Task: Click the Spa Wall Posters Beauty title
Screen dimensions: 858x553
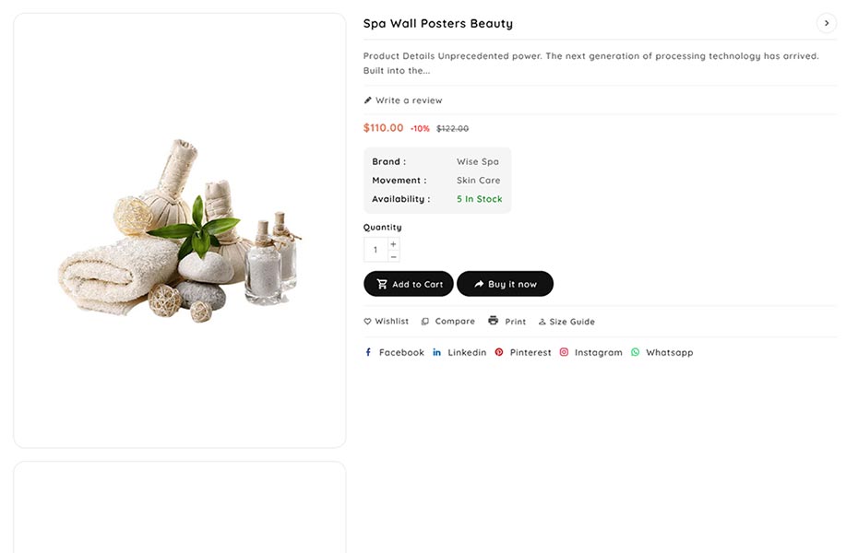Action: tap(438, 24)
